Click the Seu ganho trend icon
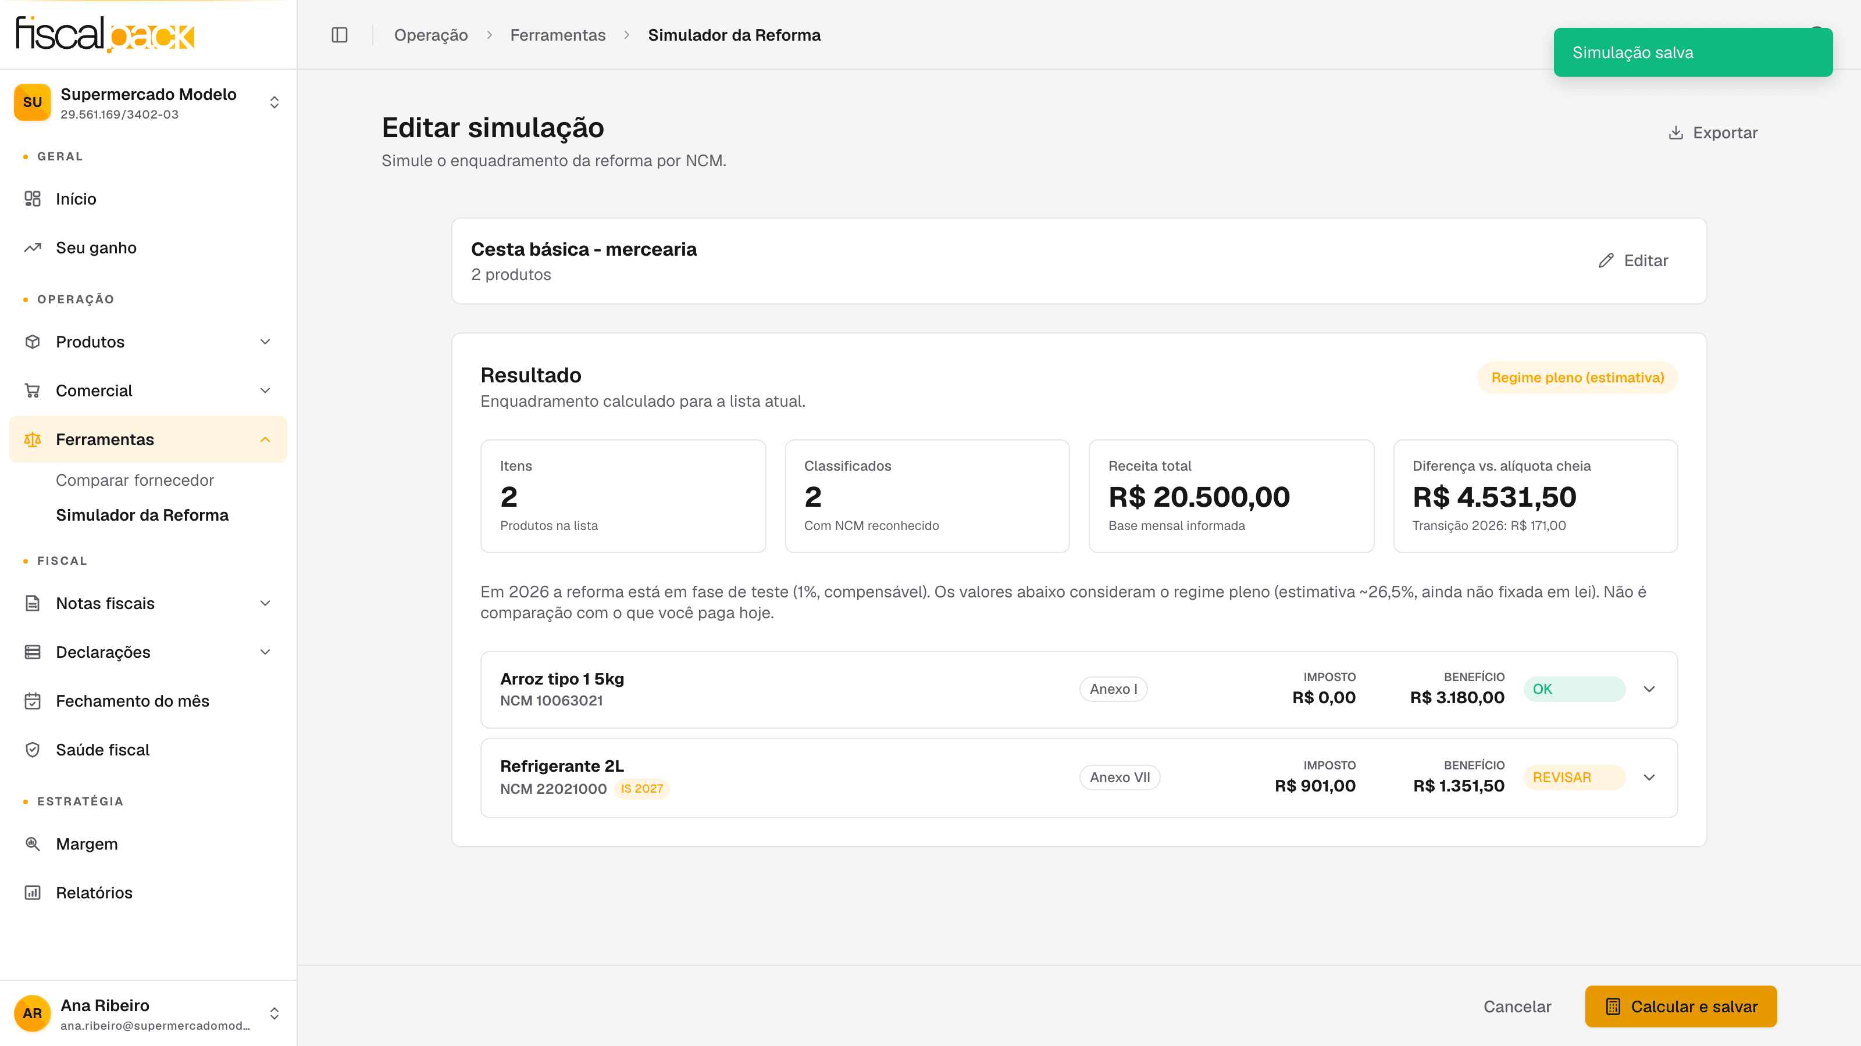Screen dimensions: 1861x1046 33,248
